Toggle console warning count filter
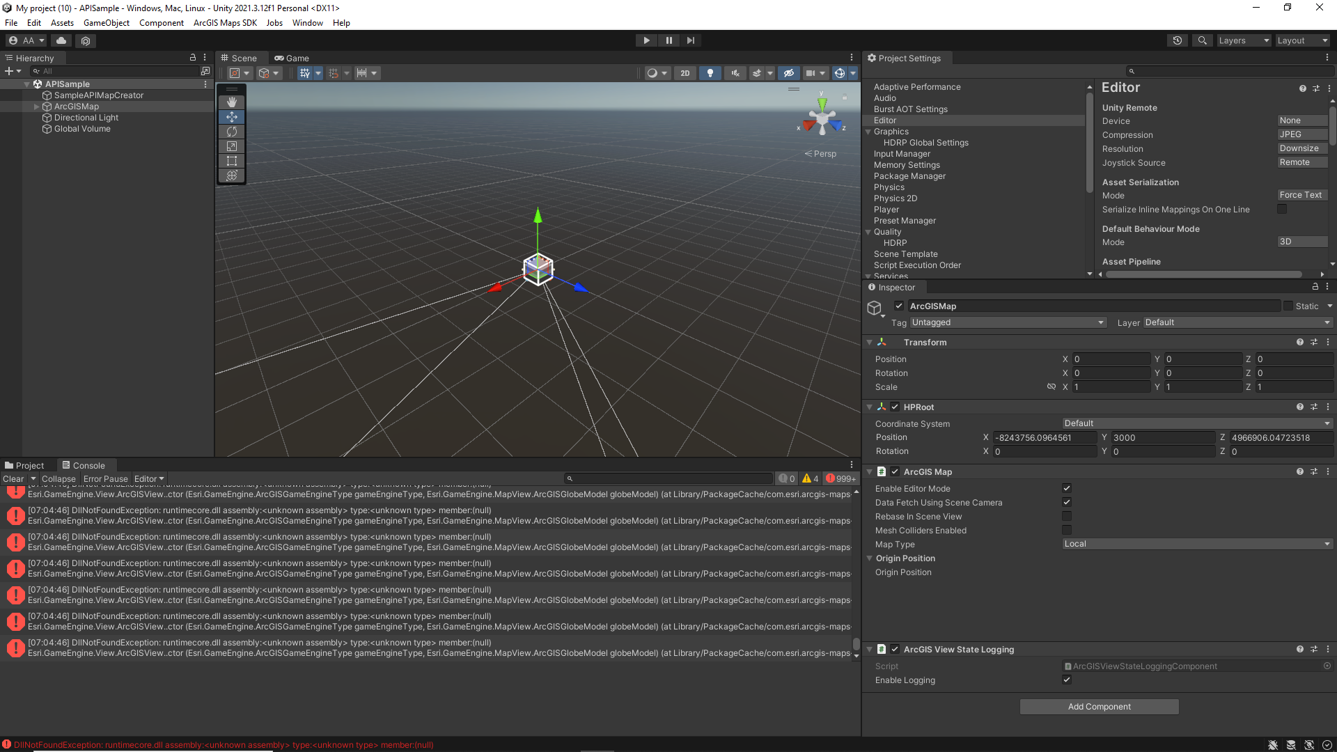1337x752 pixels. coord(810,479)
